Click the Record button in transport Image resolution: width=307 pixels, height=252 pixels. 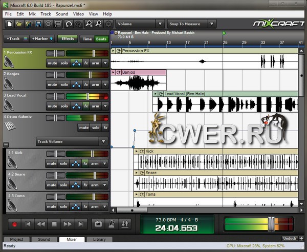14,224
